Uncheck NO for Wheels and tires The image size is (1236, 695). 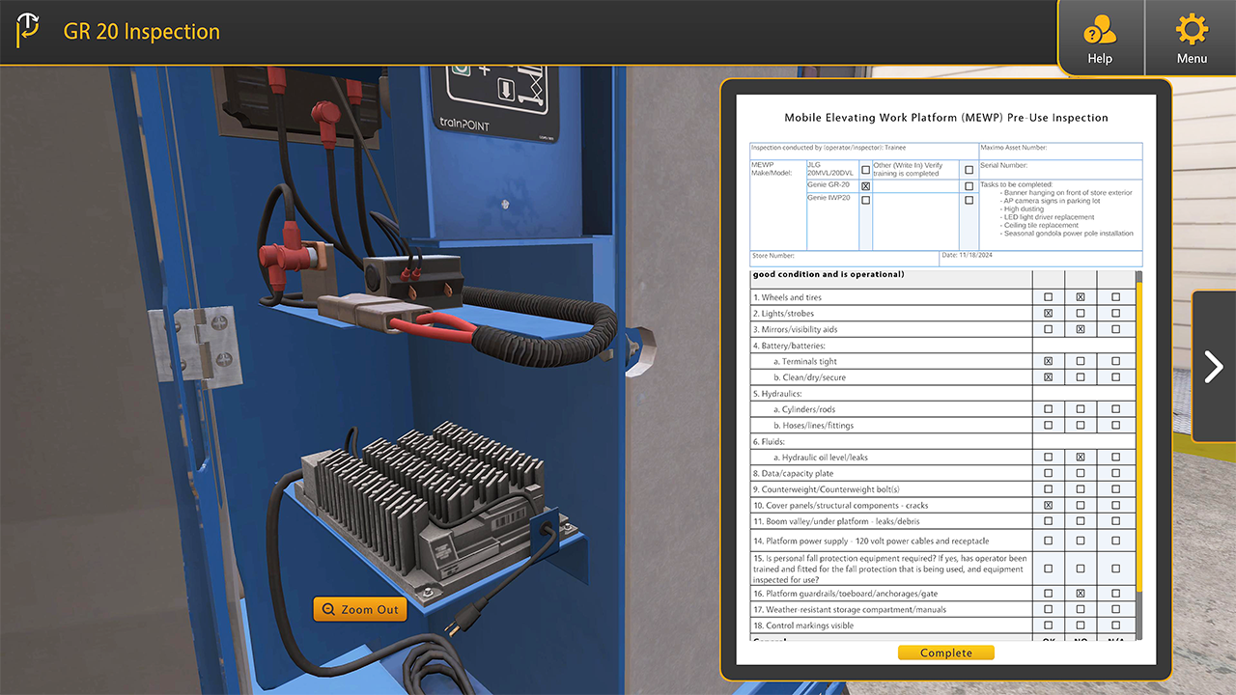[x=1081, y=297]
